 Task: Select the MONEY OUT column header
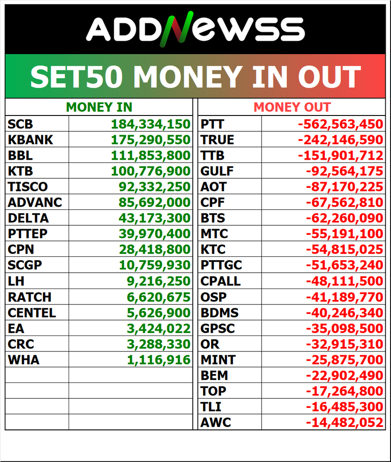click(x=292, y=107)
